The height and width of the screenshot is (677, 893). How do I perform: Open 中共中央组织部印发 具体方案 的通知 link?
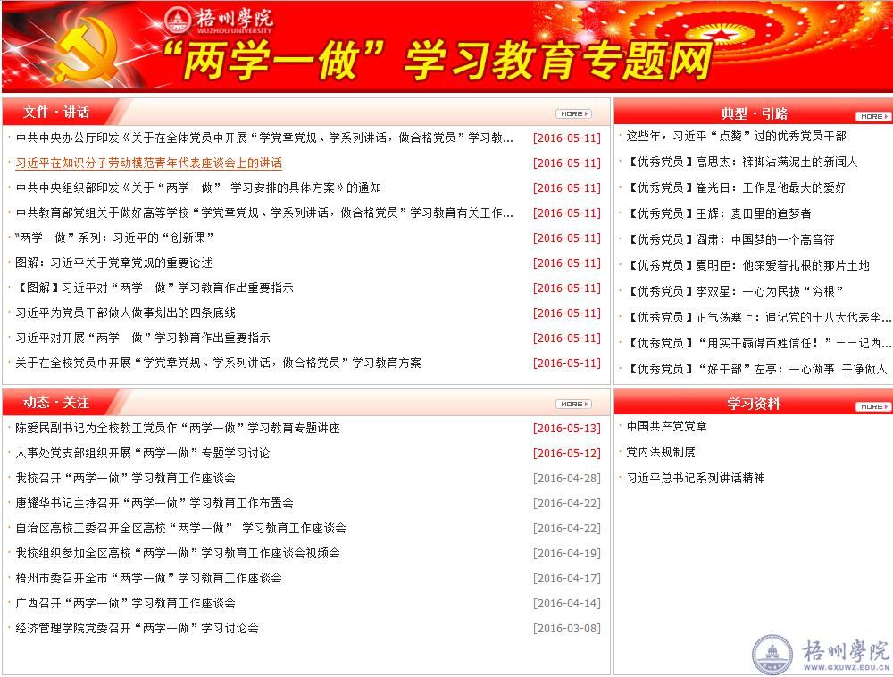[198, 188]
